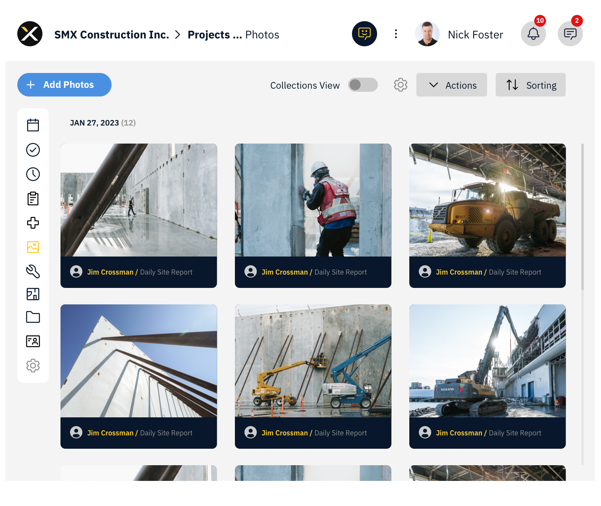Click the SMX X logo
Image resolution: width=601 pixels, height=506 pixels.
30,34
